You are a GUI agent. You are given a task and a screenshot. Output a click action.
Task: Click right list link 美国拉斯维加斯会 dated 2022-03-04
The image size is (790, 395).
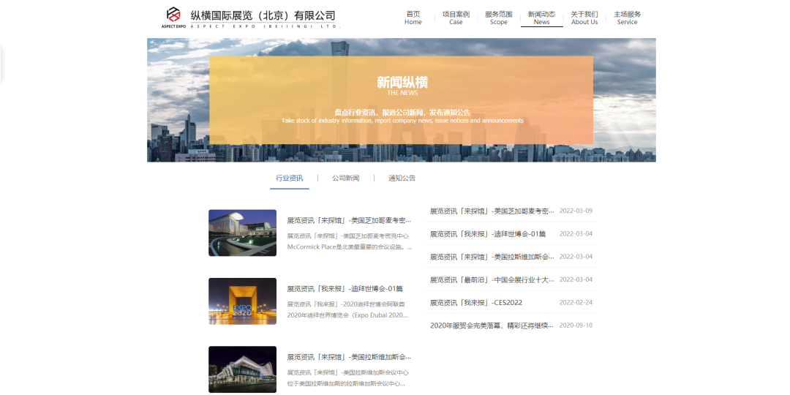pyautogui.click(x=492, y=257)
